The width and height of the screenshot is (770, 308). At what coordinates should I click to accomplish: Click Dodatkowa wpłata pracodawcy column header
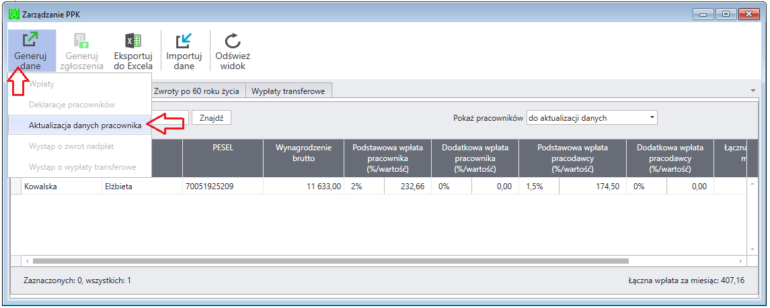point(670,158)
